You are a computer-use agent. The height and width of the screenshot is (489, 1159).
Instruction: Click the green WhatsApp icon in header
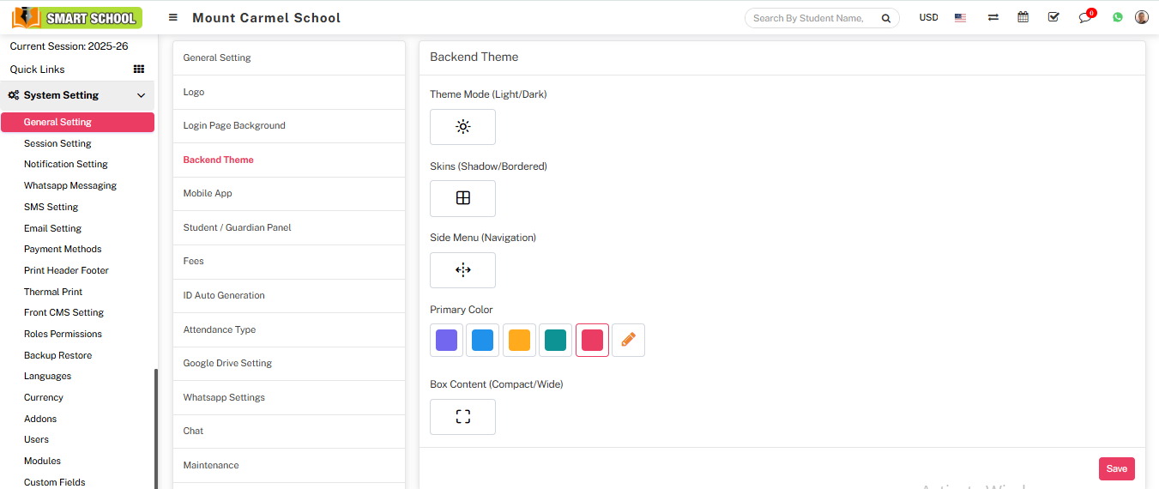pyautogui.click(x=1117, y=17)
